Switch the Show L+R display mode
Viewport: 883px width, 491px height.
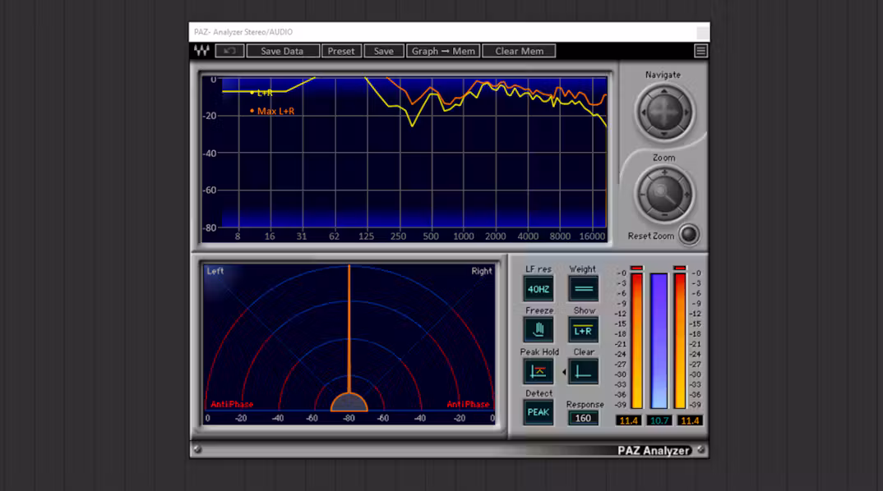click(583, 330)
